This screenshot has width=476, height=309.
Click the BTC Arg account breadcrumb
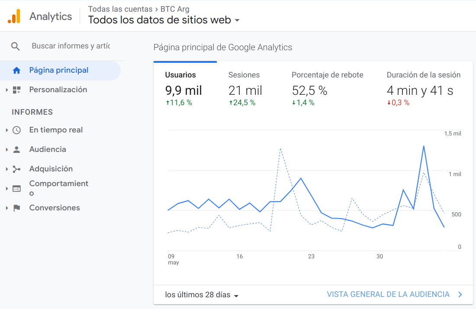(x=175, y=9)
